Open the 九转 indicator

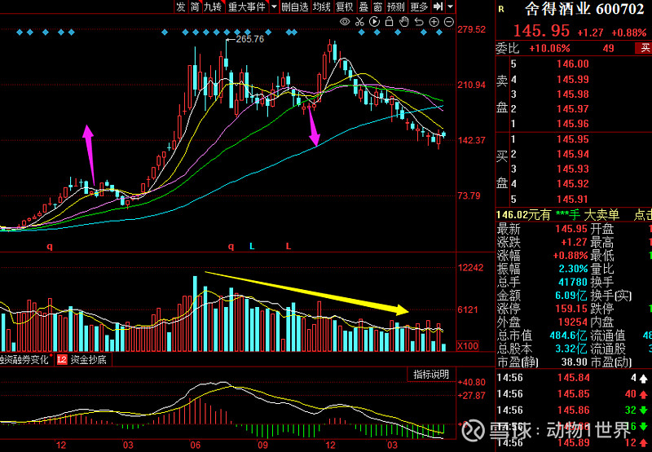213,7
